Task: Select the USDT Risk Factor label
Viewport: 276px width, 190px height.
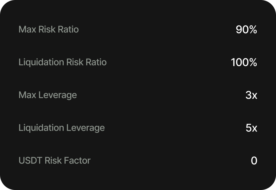Action: tap(55, 160)
